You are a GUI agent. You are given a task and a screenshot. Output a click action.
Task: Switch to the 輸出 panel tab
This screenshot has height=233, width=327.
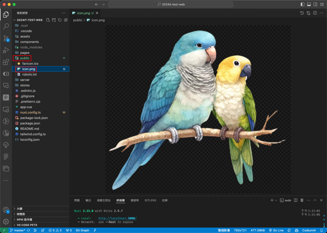pyautogui.click(x=88, y=200)
